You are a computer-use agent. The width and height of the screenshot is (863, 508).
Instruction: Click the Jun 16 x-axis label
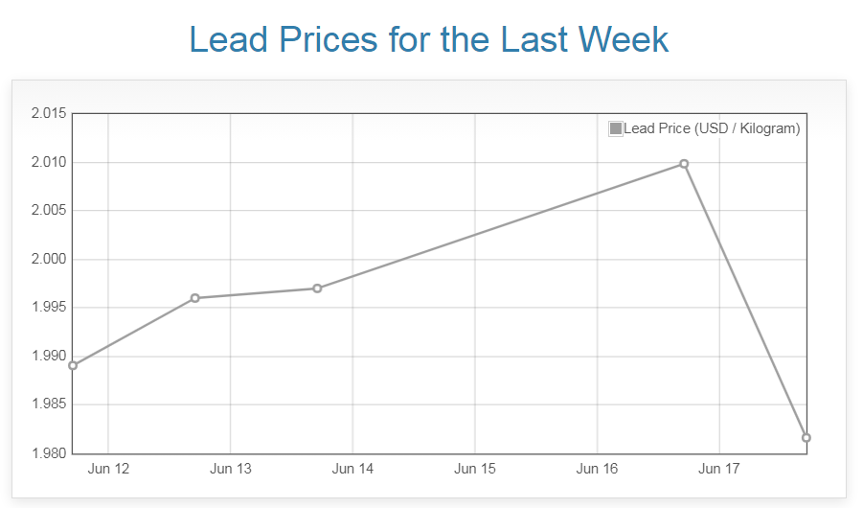pyautogui.click(x=597, y=470)
